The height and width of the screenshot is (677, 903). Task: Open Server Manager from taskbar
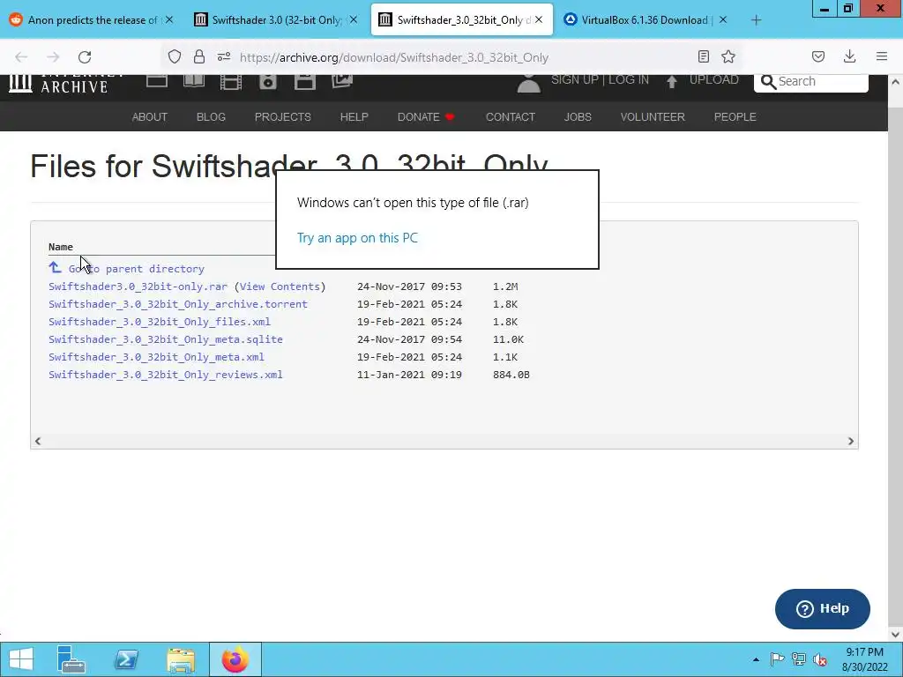click(x=71, y=659)
